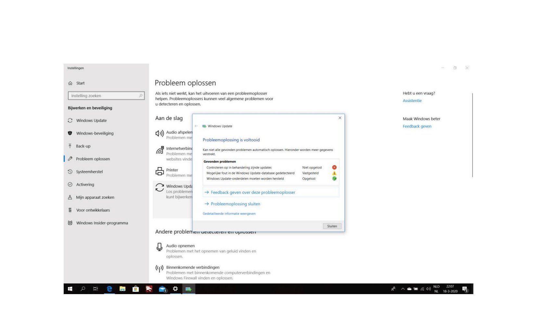Open the Windows Start menu on taskbar

coord(70,289)
